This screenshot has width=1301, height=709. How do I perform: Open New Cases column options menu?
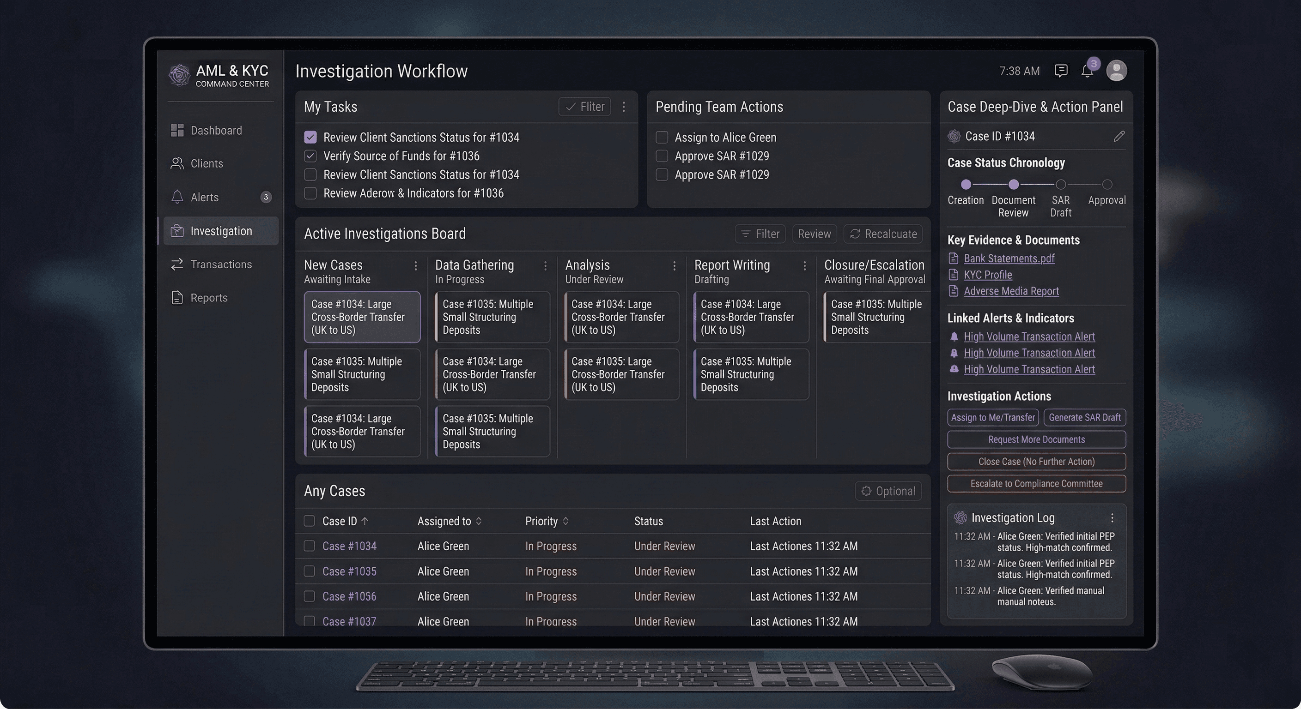coord(416,265)
